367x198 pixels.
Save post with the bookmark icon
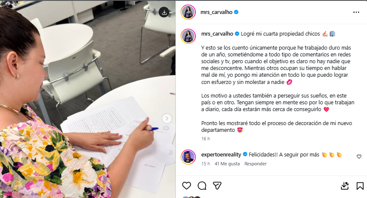[360, 186]
